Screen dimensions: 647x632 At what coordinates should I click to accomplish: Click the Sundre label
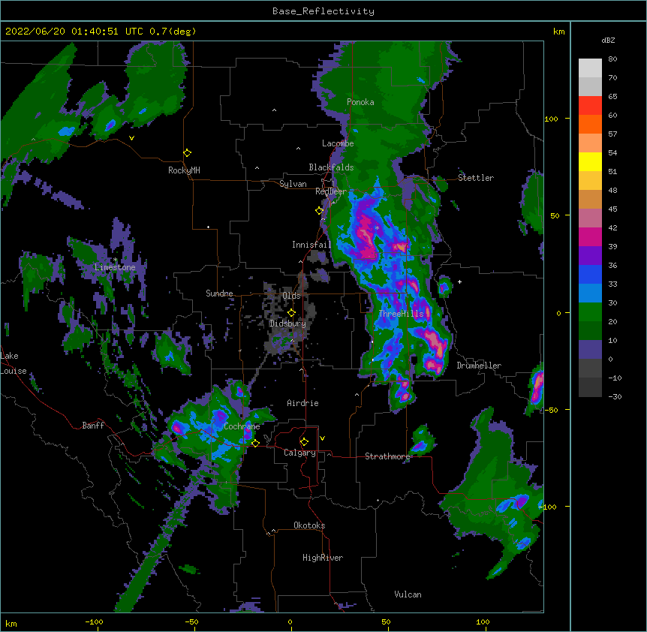(x=219, y=293)
